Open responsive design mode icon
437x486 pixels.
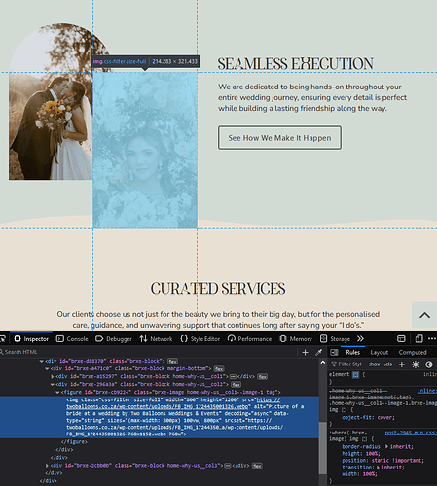[x=419, y=339]
